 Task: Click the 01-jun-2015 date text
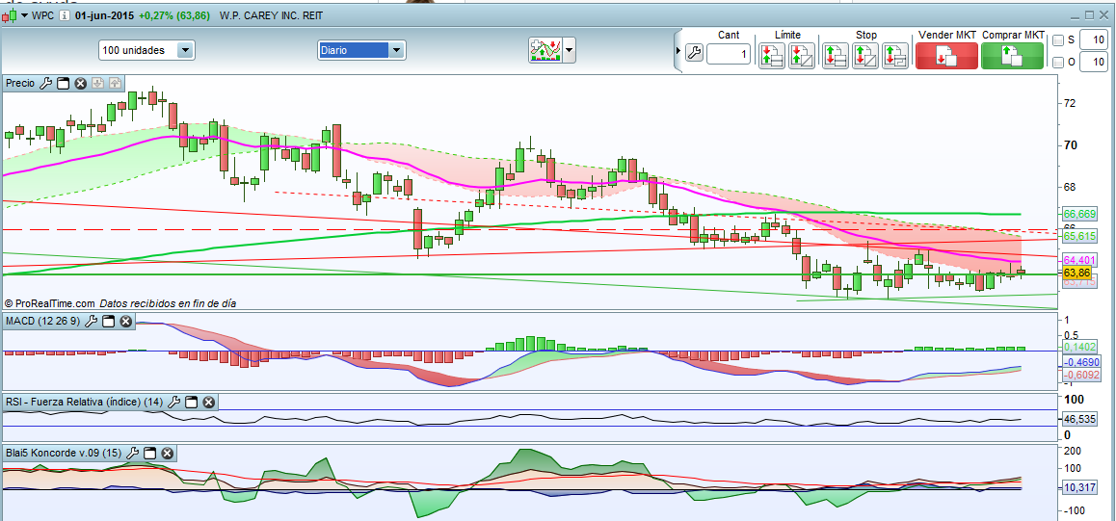coord(105,15)
